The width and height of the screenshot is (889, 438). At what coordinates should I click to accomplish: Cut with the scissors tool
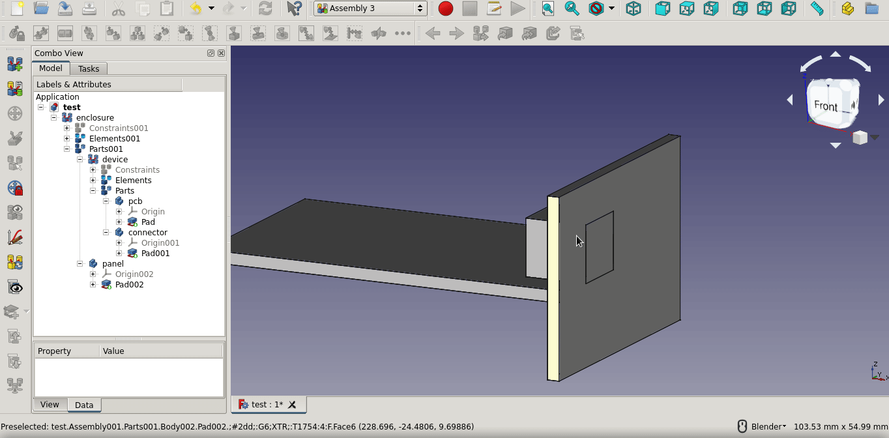(120, 8)
